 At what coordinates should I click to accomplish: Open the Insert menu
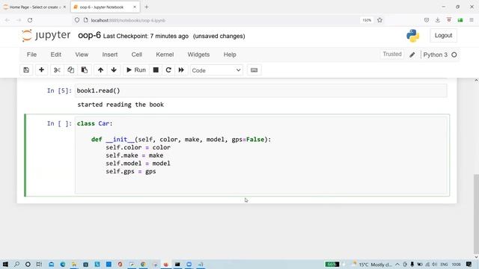pyautogui.click(x=110, y=55)
